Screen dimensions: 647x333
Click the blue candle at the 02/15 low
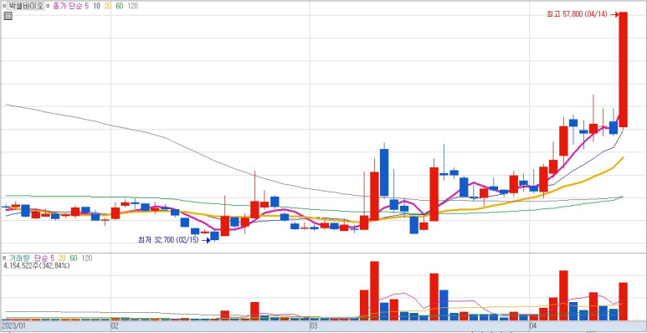(x=214, y=236)
